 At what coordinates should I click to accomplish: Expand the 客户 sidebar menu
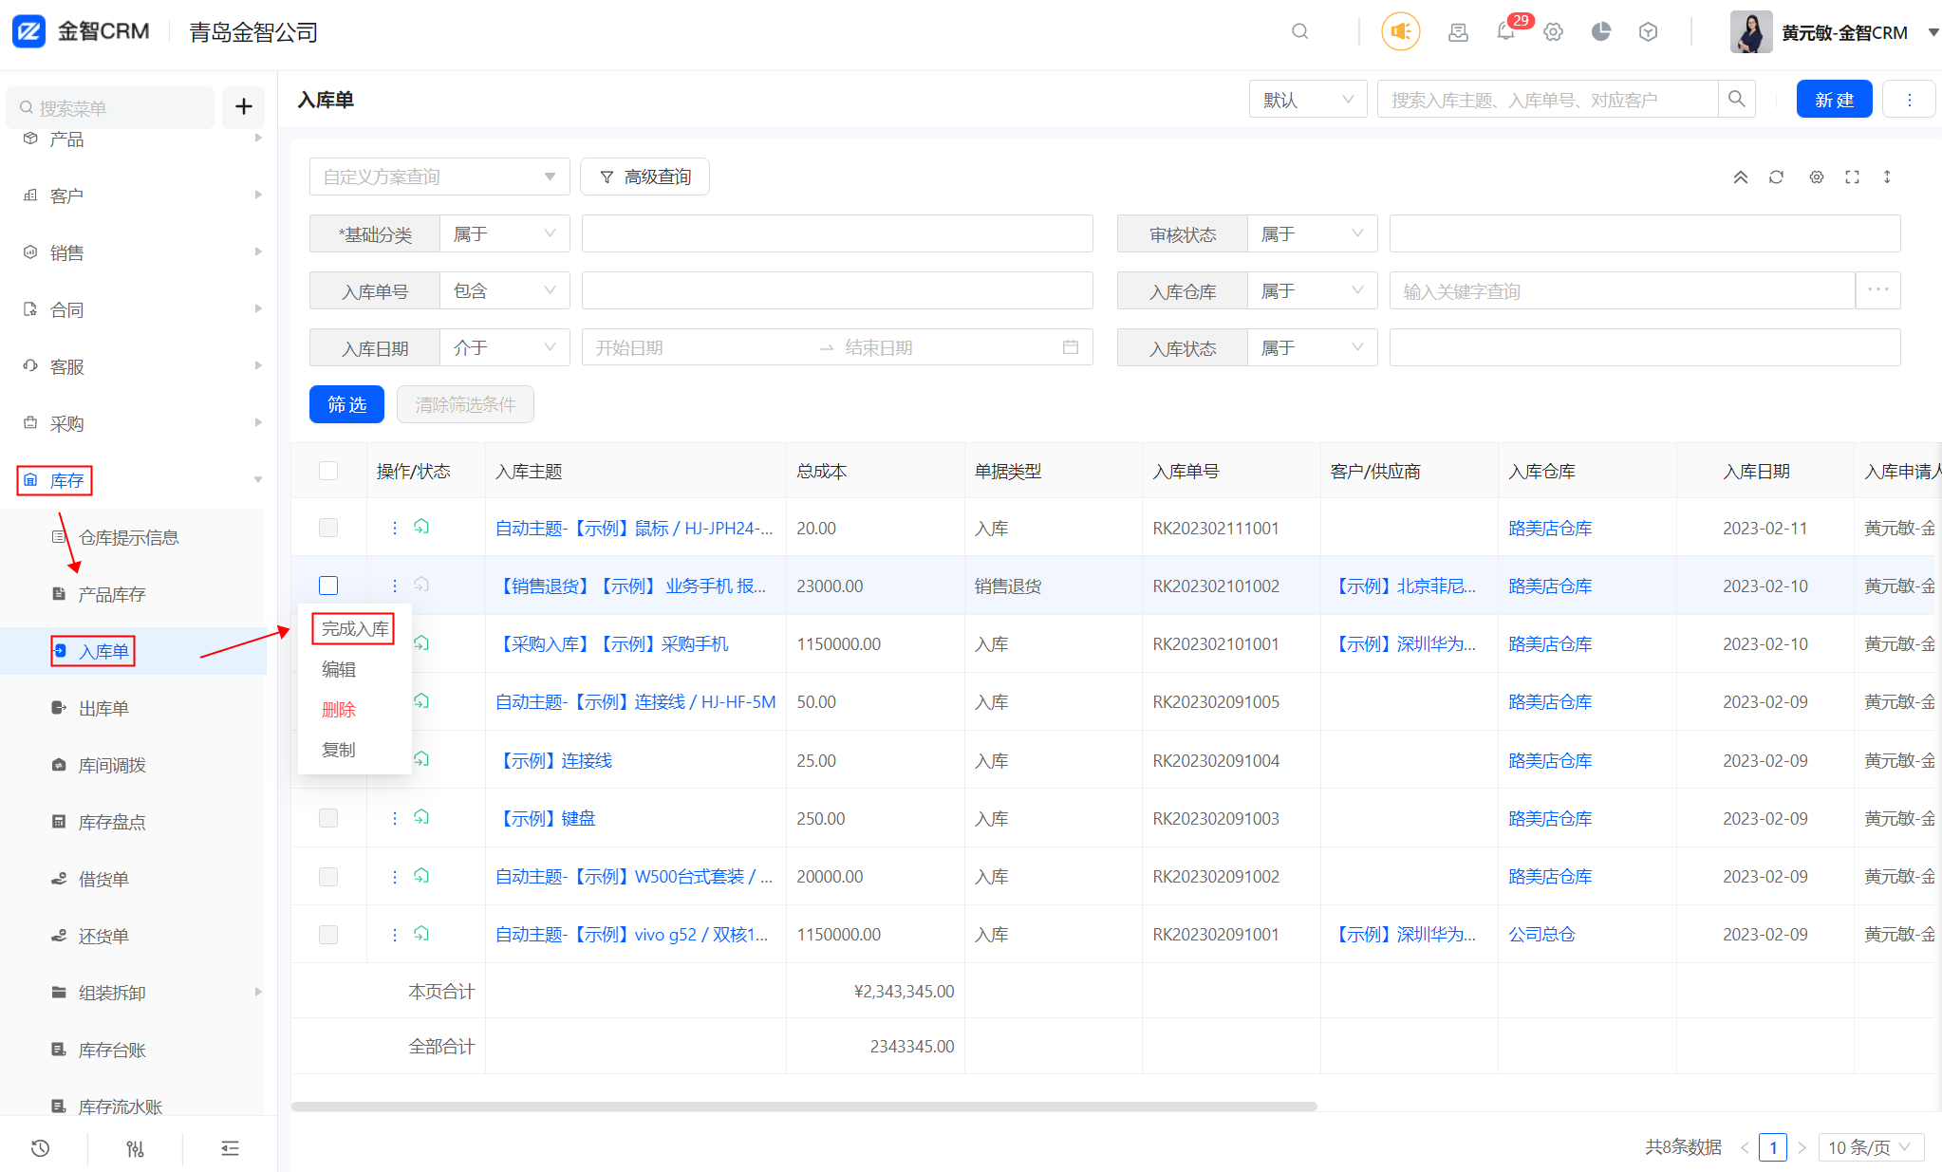click(133, 195)
